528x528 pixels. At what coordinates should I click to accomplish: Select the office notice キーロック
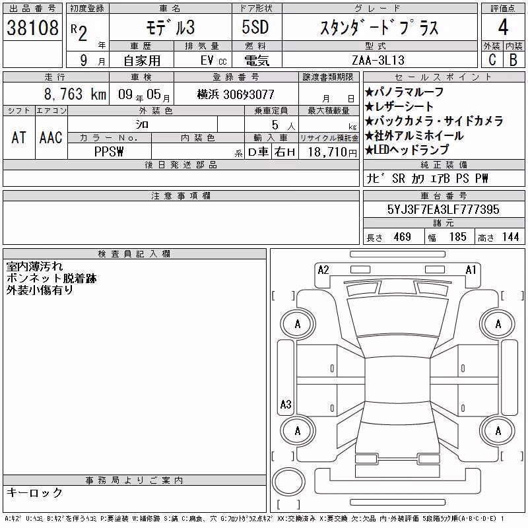tap(35, 492)
